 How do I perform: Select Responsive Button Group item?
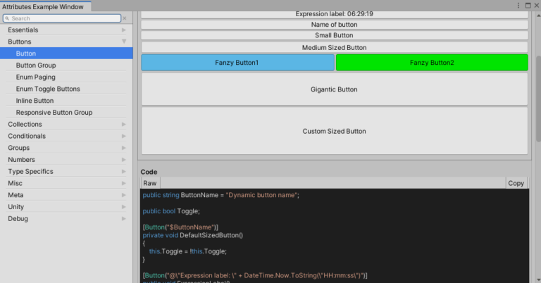(54, 113)
